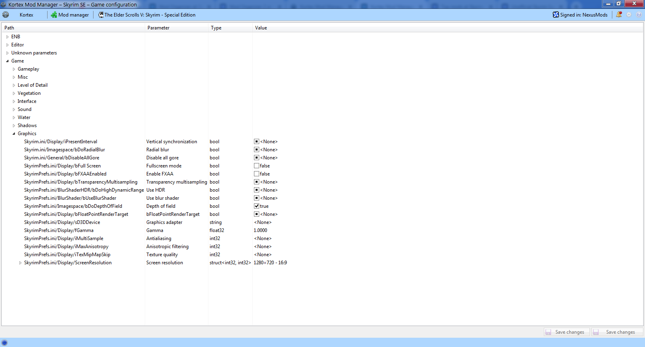This screenshot has width=645, height=347.
Task: Uncheck the Depth of field checkbox
Action: (x=256, y=206)
